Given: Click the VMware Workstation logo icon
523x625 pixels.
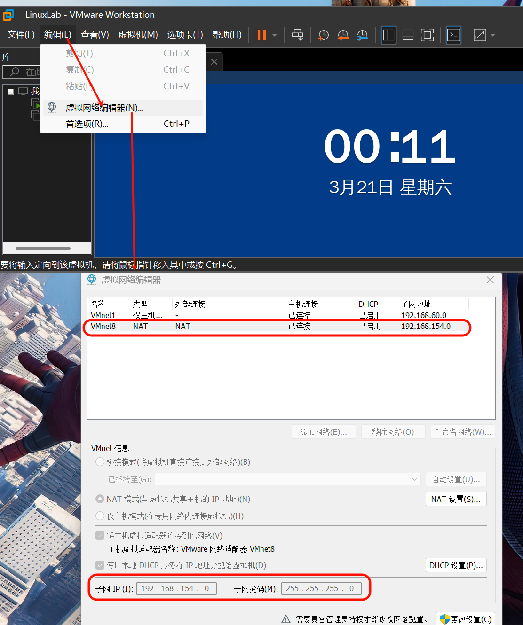Looking at the screenshot, I should [x=8, y=15].
